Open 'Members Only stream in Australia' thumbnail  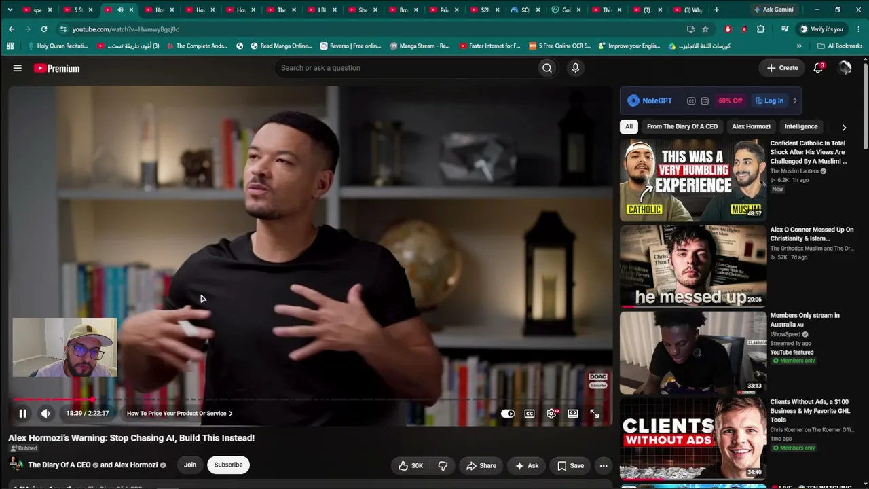[x=693, y=352]
